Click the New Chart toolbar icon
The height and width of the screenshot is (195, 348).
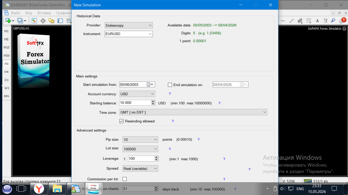tap(8, 21)
